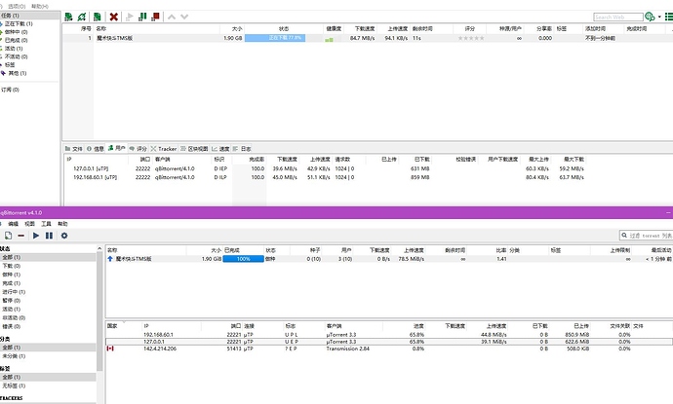
Task: Open qBittorrent's 帮助 menu
Action: 62,224
